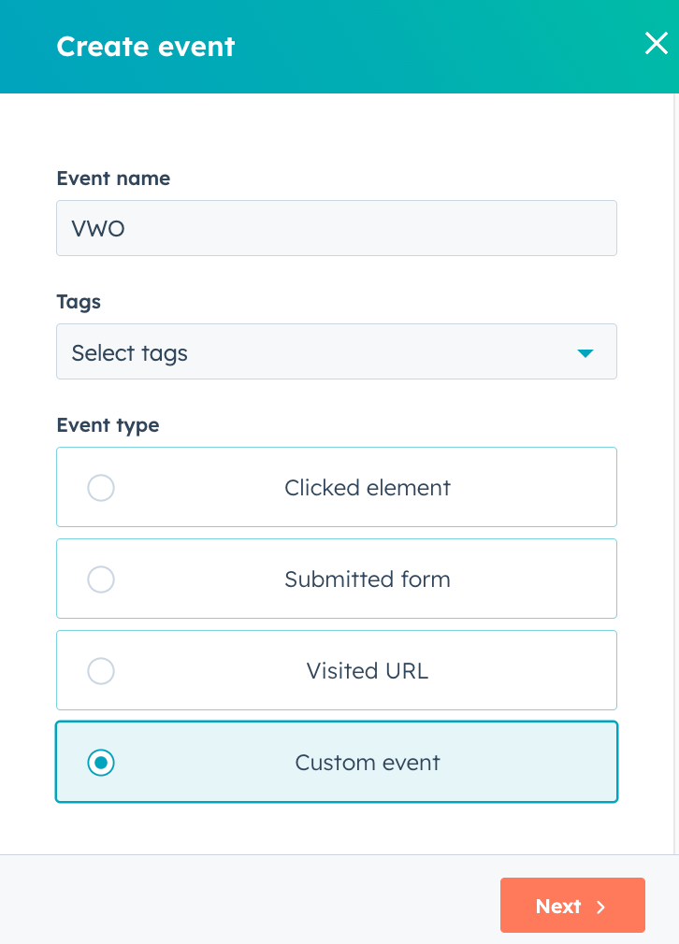679x944 pixels.
Task: Click the Next button
Action: coord(572,906)
